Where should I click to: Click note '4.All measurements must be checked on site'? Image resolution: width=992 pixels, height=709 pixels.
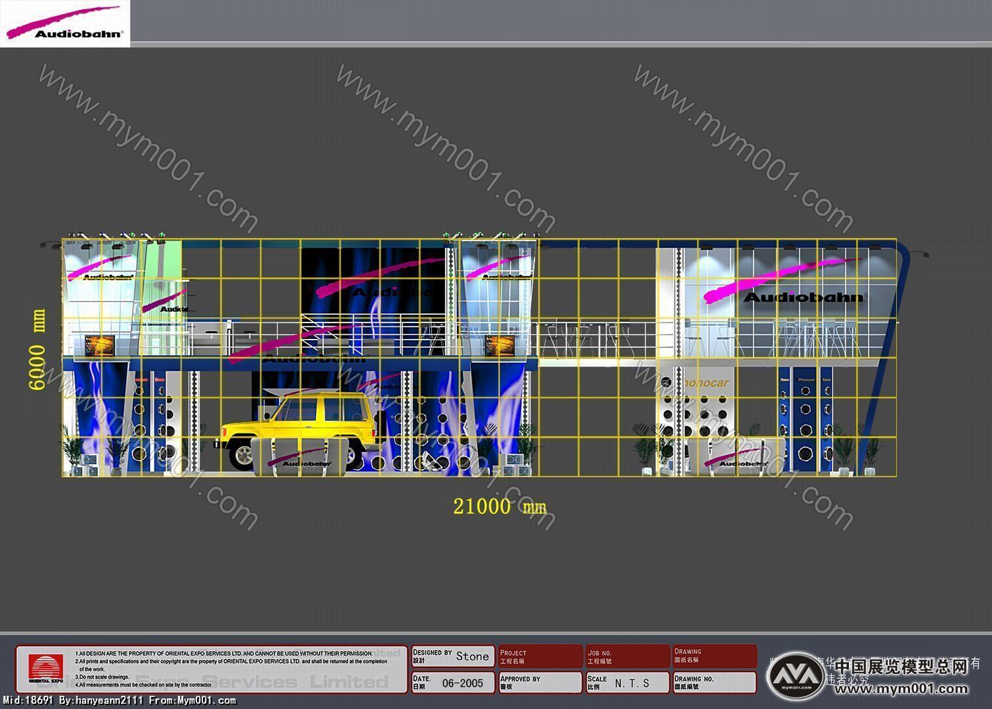143,685
